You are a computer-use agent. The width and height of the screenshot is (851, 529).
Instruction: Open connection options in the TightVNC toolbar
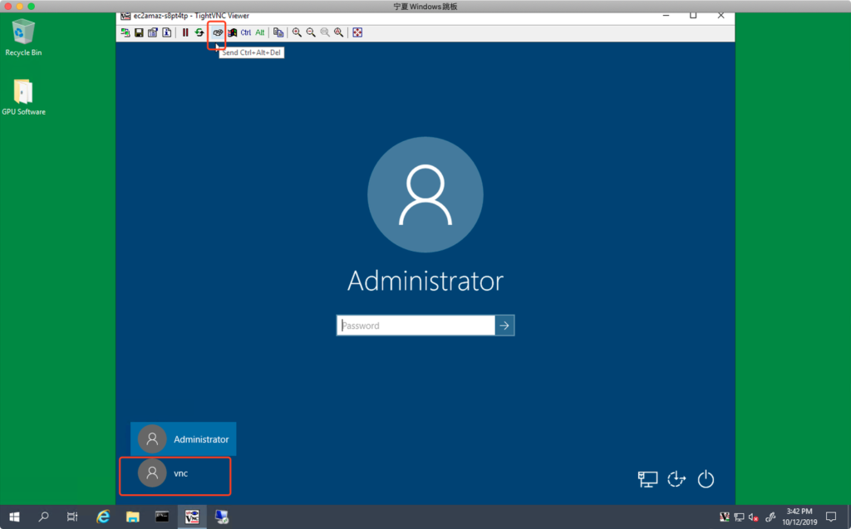click(x=153, y=32)
